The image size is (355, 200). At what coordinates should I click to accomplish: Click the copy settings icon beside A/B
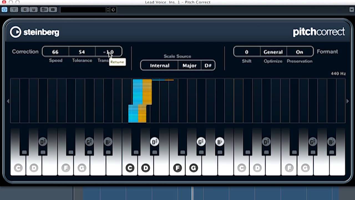tap(53, 10)
